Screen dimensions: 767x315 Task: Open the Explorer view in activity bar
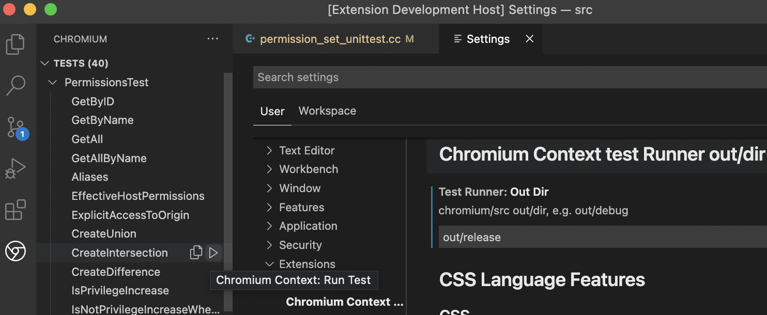coord(16,44)
